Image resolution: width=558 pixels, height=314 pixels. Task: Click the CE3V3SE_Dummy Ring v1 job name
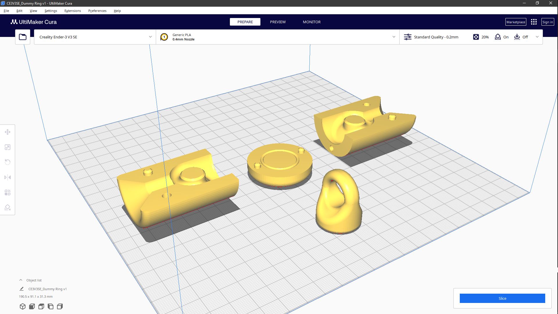[x=47, y=289]
